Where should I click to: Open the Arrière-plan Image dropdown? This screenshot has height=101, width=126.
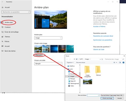[48, 38]
